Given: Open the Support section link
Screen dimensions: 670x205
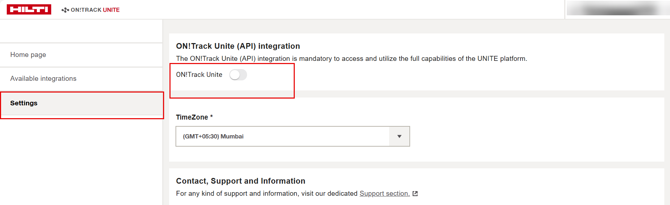Looking at the screenshot, I should pos(384,194).
